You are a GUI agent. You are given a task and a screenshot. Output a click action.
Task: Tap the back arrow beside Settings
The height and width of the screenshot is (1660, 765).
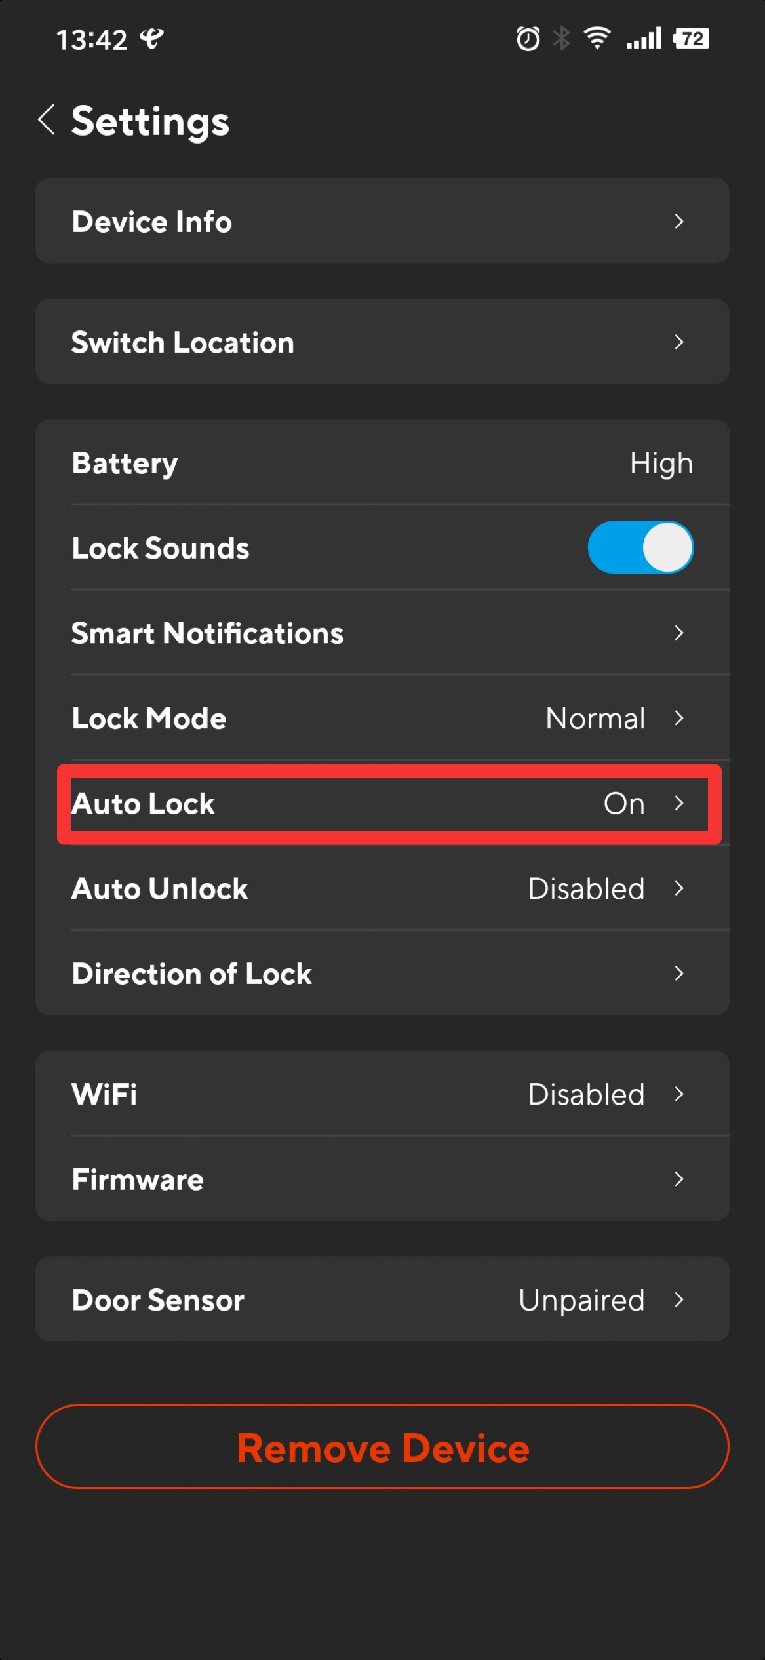click(x=47, y=120)
